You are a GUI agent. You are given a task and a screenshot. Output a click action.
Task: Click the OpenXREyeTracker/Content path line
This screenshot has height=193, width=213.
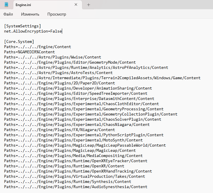(x=76, y=161)
